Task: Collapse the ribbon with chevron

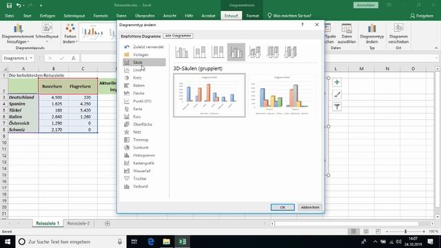Action: click(436, 48)
